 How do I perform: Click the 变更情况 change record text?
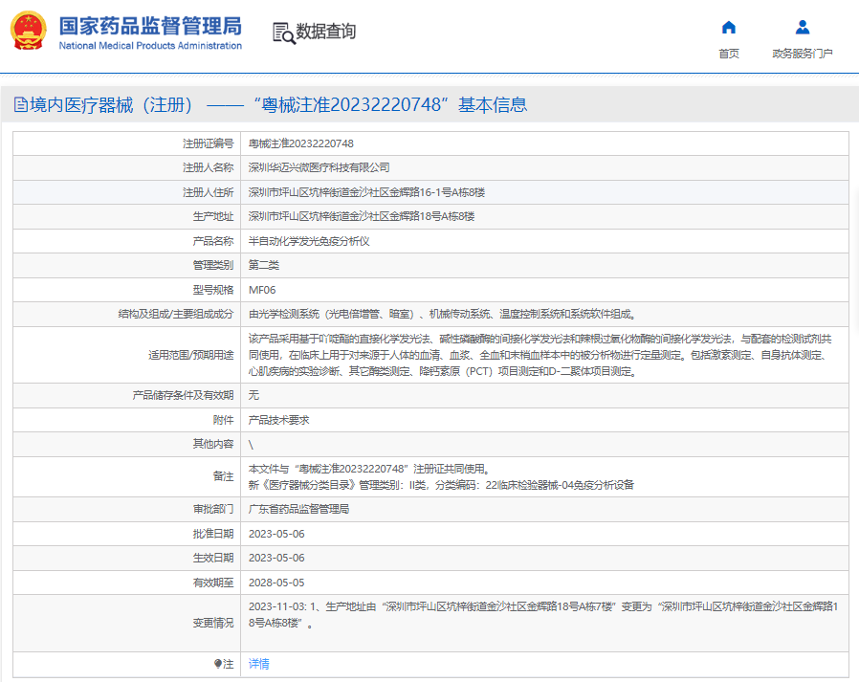click(543, 615)
